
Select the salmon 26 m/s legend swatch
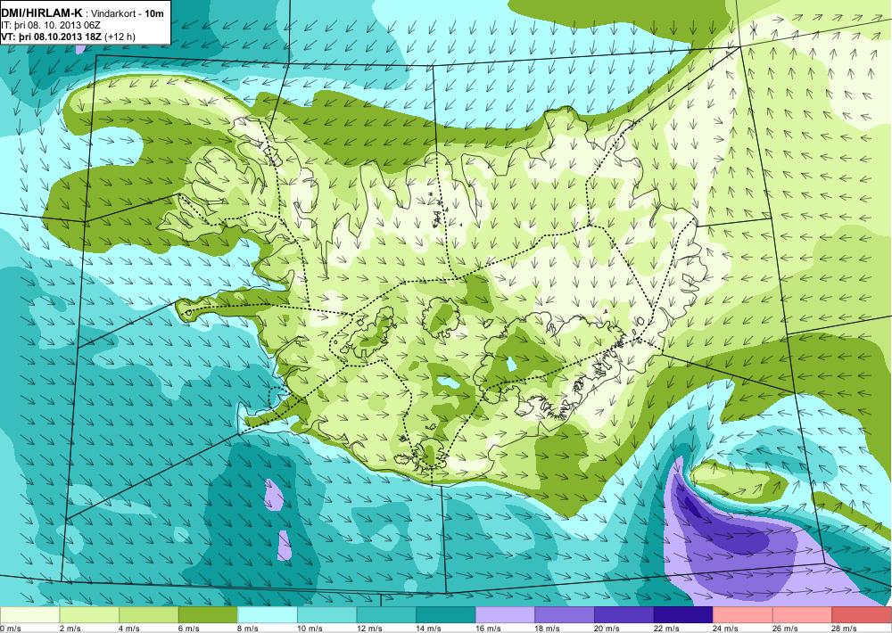coord(802,615)
